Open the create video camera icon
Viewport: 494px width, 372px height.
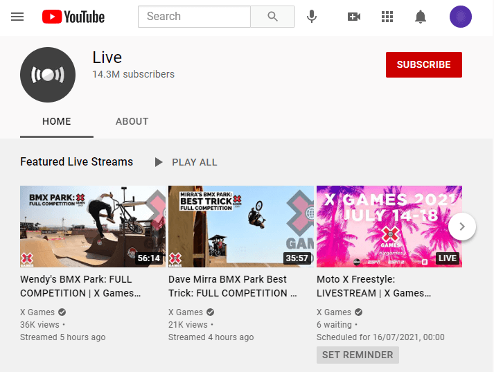pyautogui.click(x=354, y=17)
